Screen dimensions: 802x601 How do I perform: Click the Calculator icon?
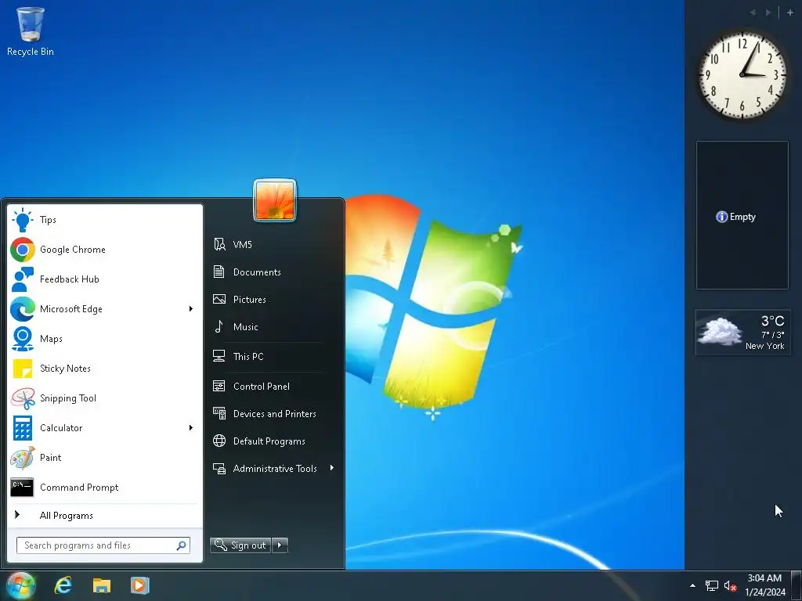[23, 428]
